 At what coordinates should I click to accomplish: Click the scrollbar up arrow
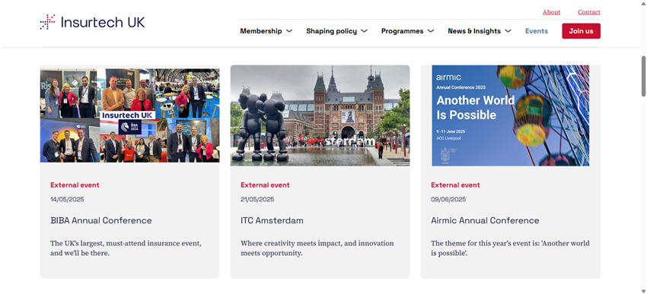point(643,3)
